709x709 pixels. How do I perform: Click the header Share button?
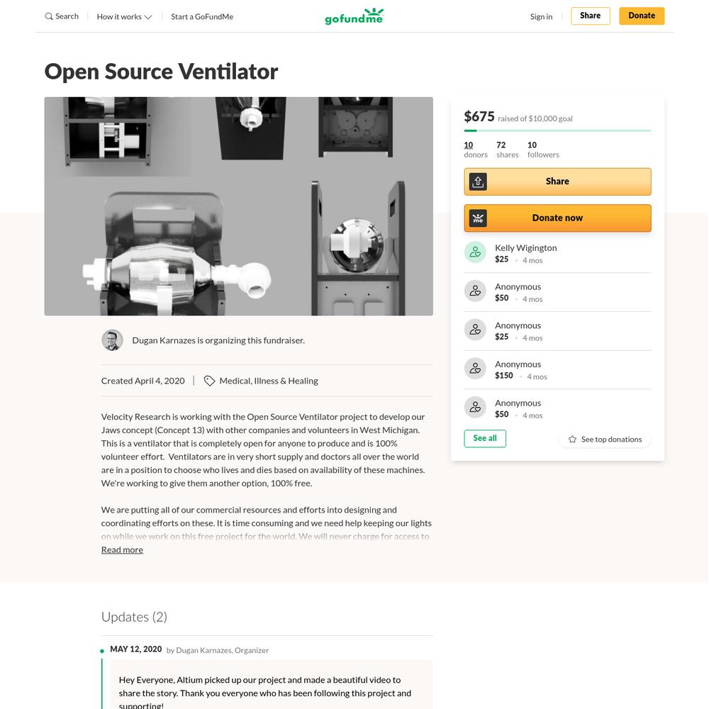pyautogui.click(x=590, y=16)
